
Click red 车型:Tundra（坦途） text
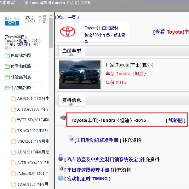pyautogui.click(x=126, y=74)
